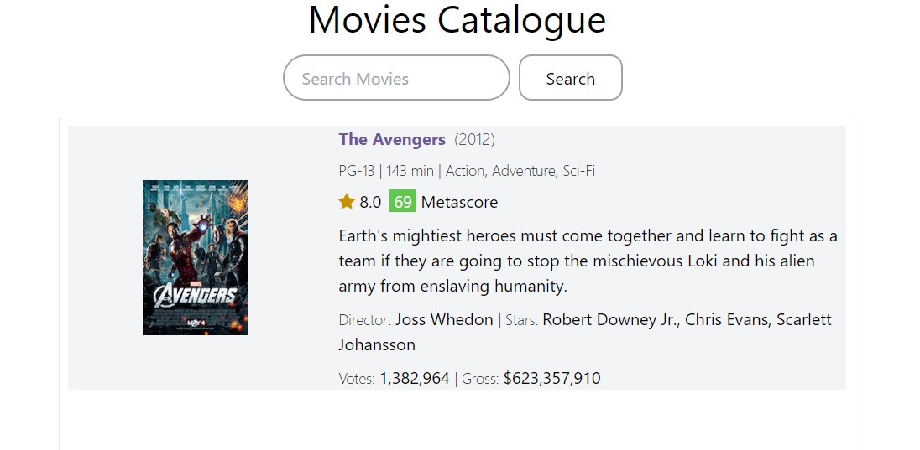920x450 pixels.
Task: Click the Metascore label text
Action: tap(459, 202)
